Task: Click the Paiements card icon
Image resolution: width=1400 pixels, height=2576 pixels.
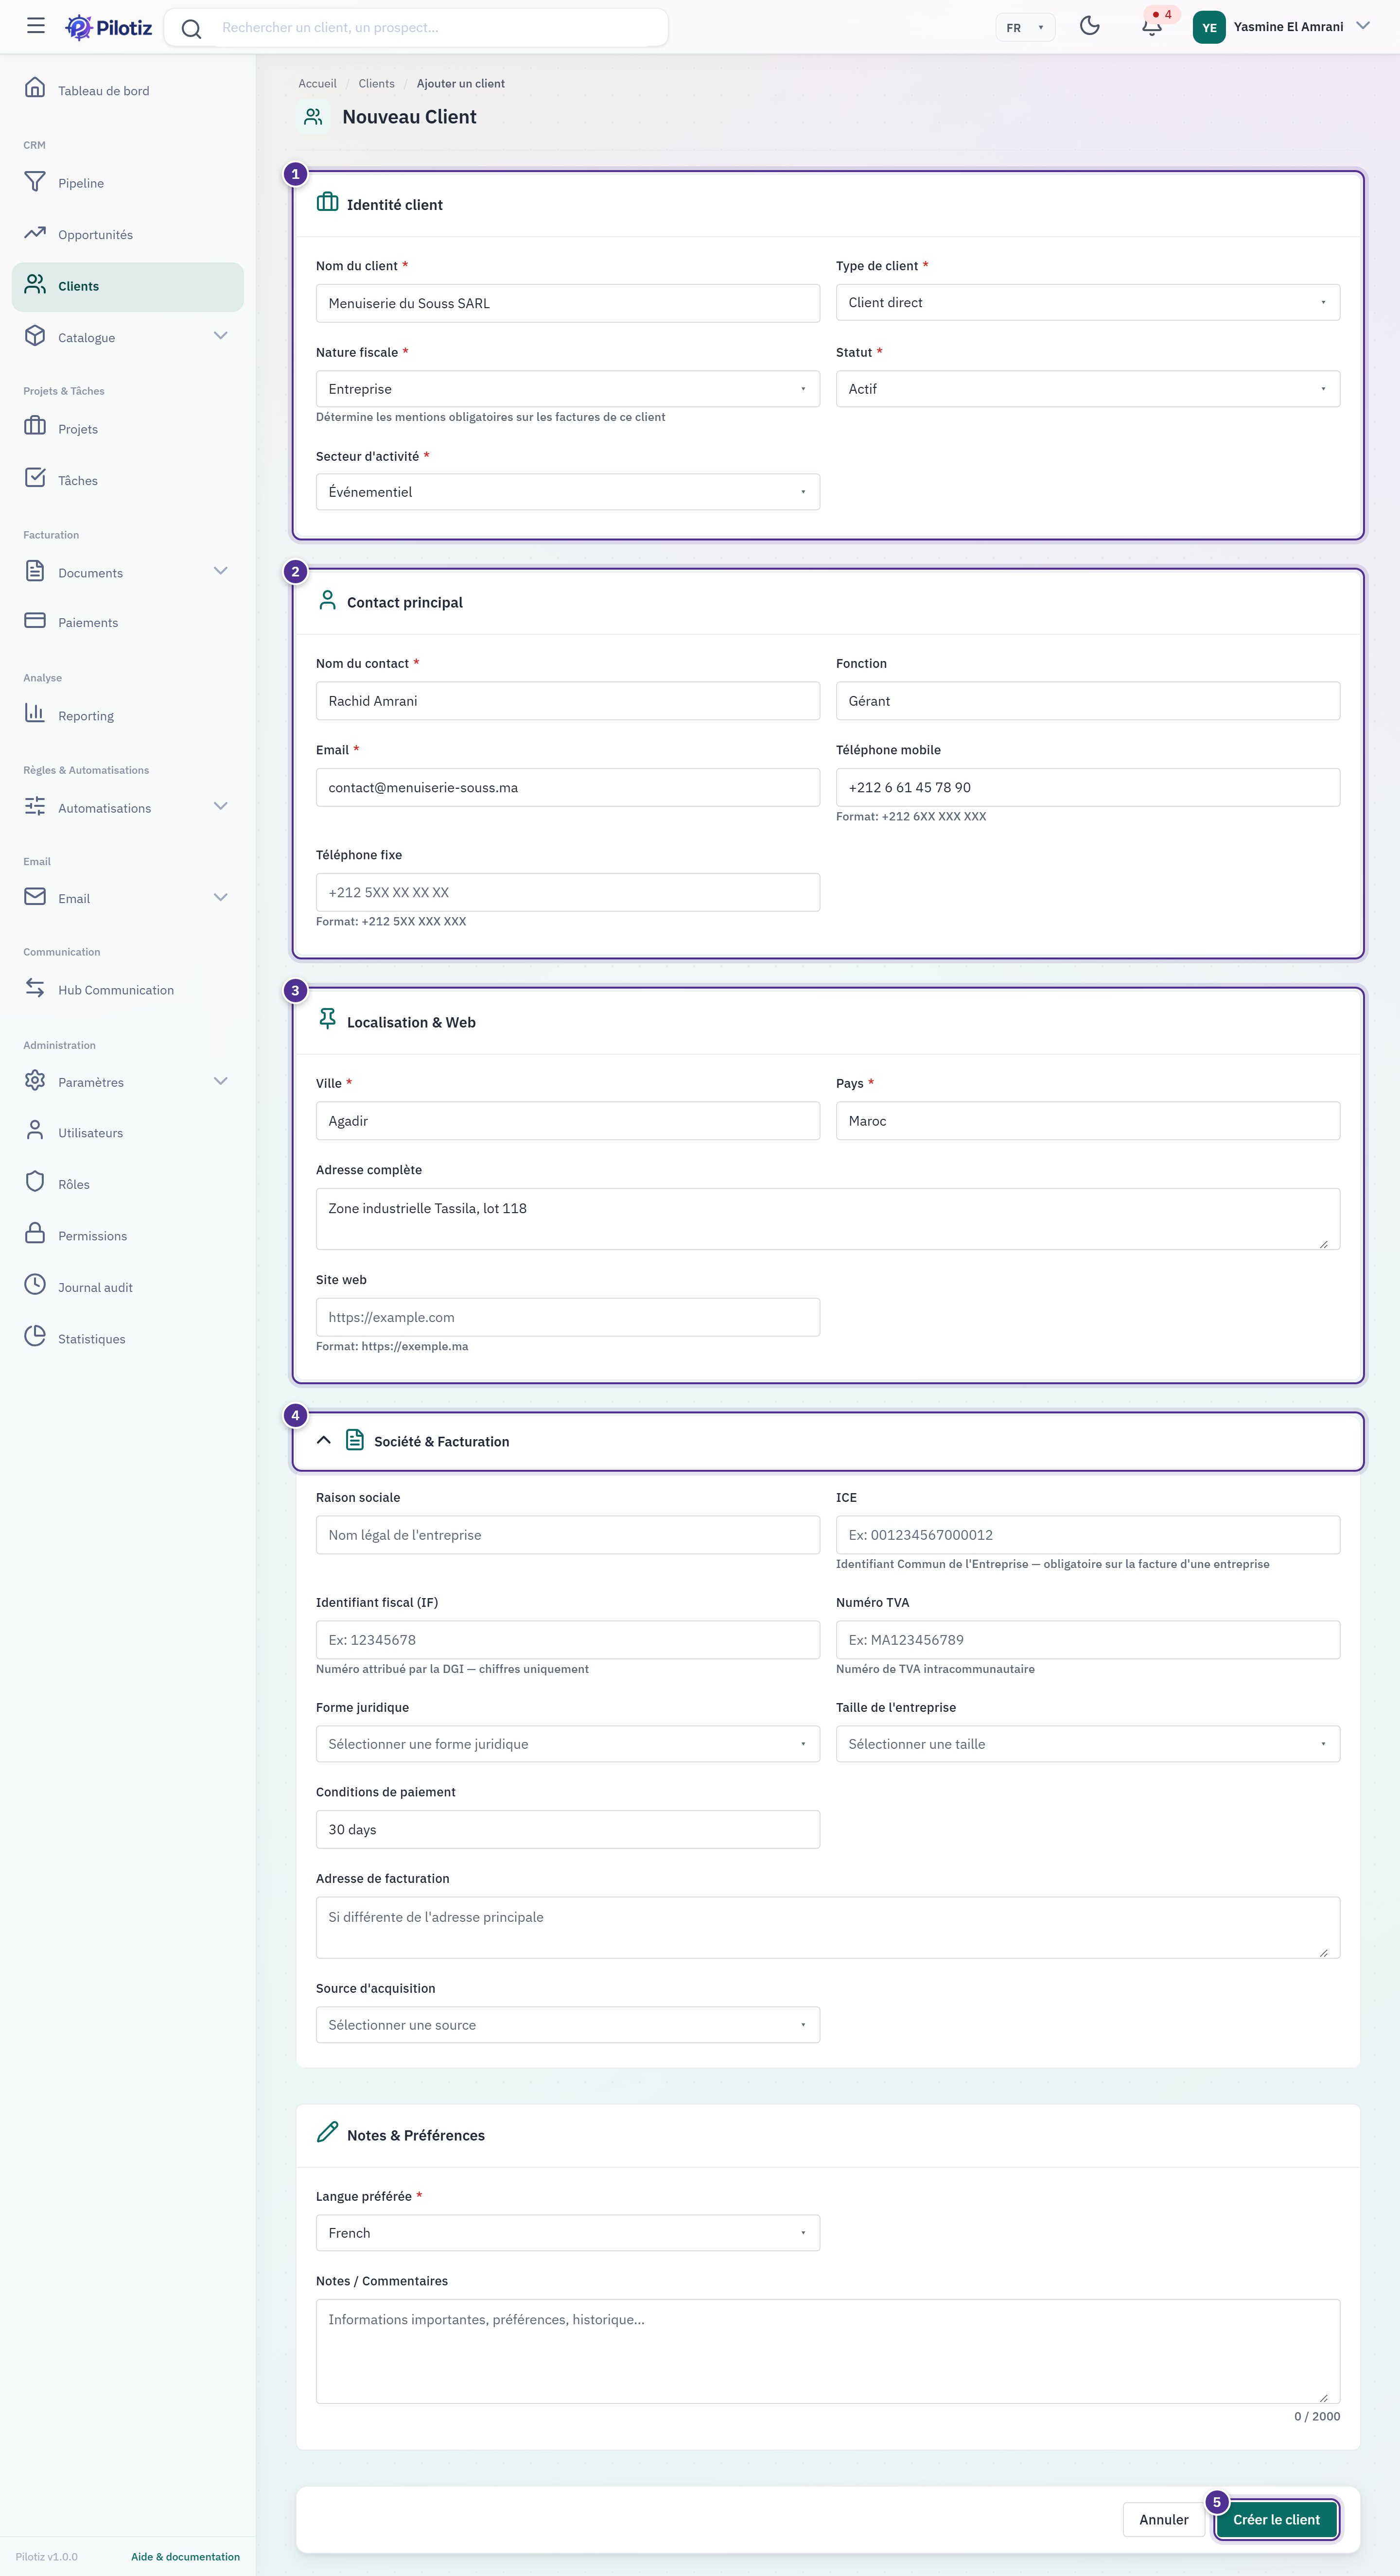Action: pos(35,620)
